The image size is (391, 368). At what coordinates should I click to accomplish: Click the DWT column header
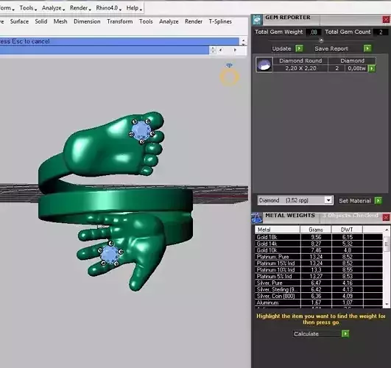(x=347, y=230)
